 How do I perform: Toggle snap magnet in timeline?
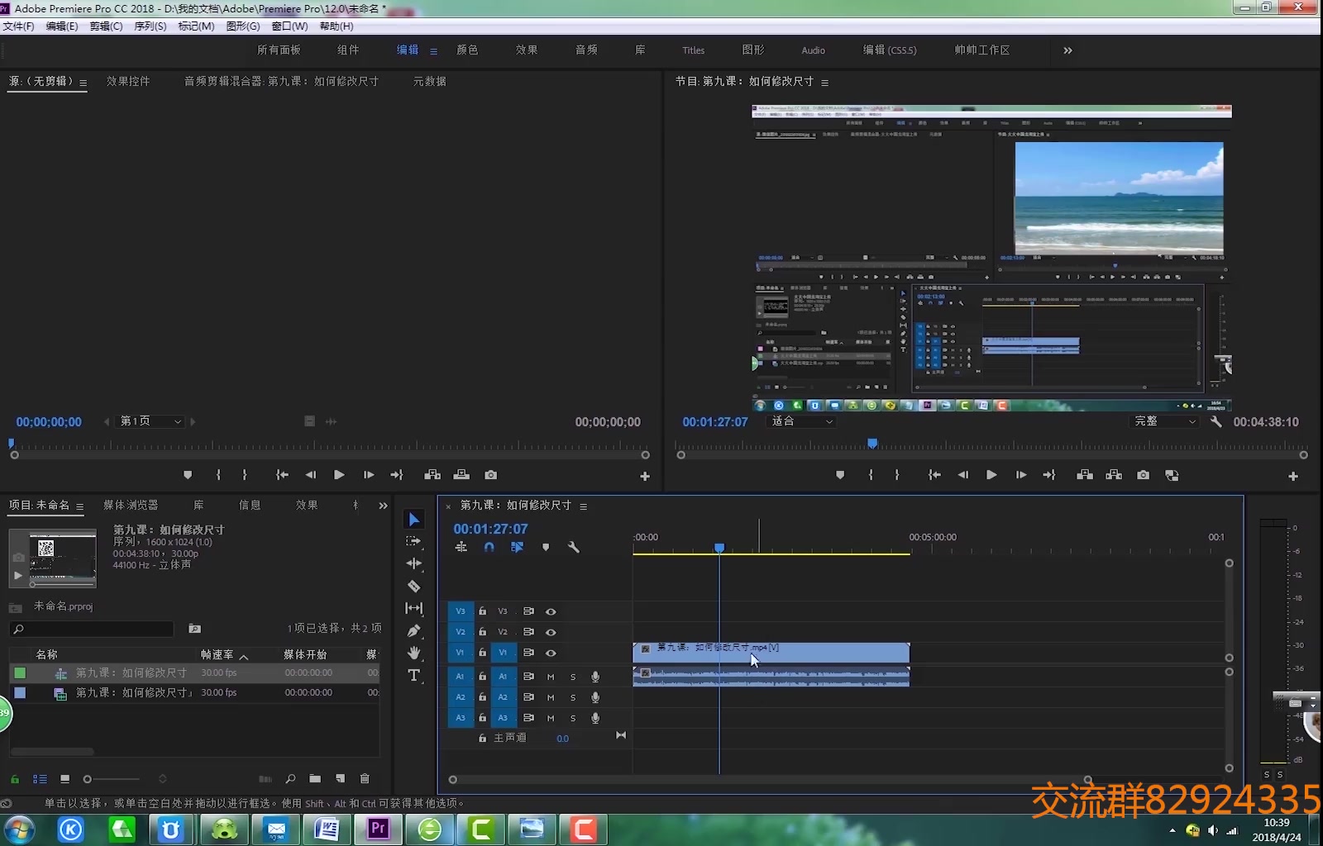click(490, 547)
